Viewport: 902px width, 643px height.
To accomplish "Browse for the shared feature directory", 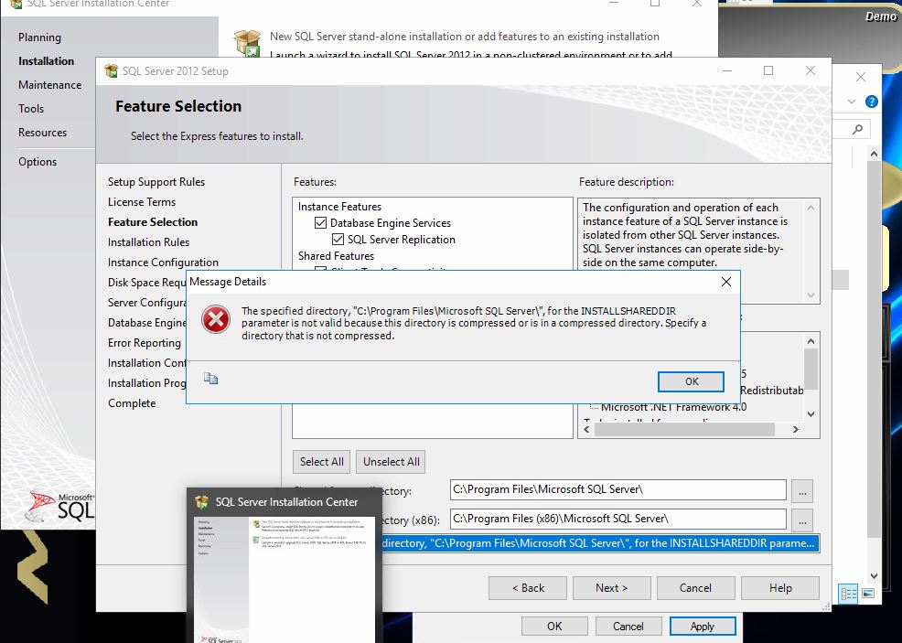I will tap(801, 490).
